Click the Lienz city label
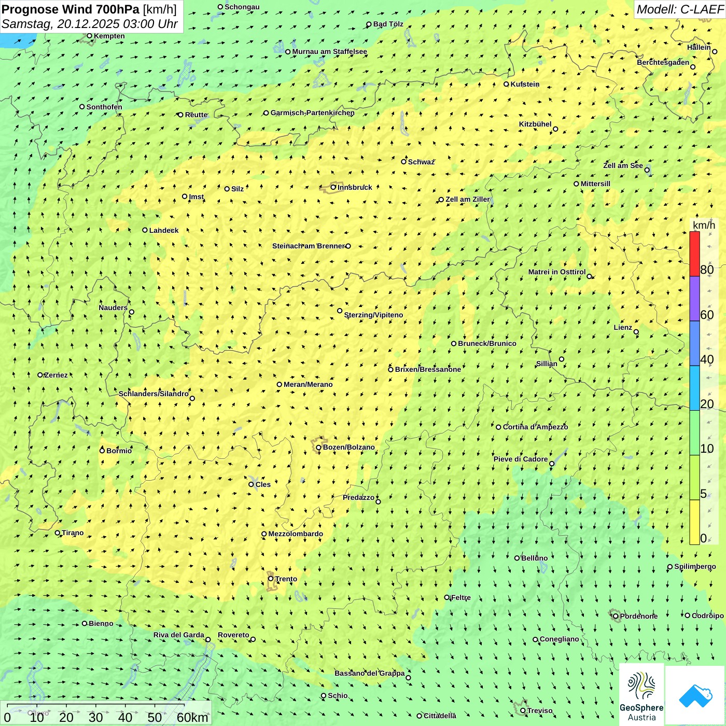 point(623,327)
